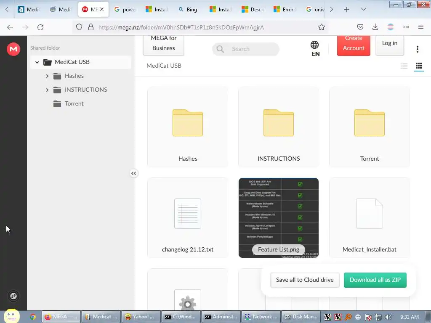Open the Administ... command prompt taskbar window
The width and height of the screenshot is (431, 323).
(x=221, y=317)
